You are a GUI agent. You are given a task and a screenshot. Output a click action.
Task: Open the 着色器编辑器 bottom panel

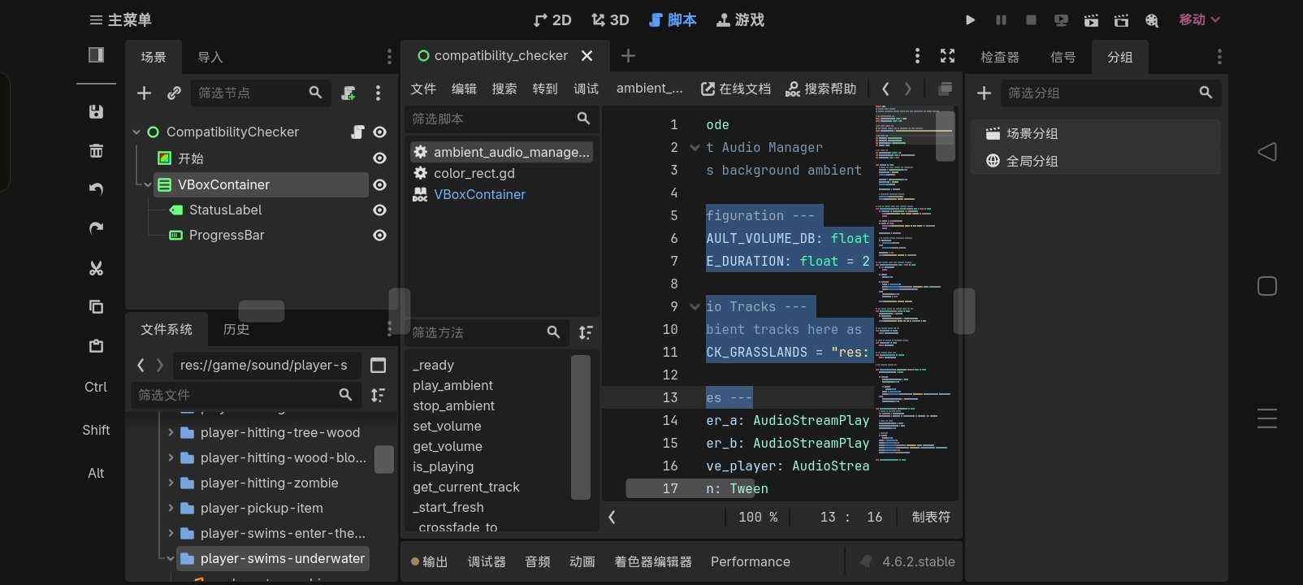coord(653,561)
